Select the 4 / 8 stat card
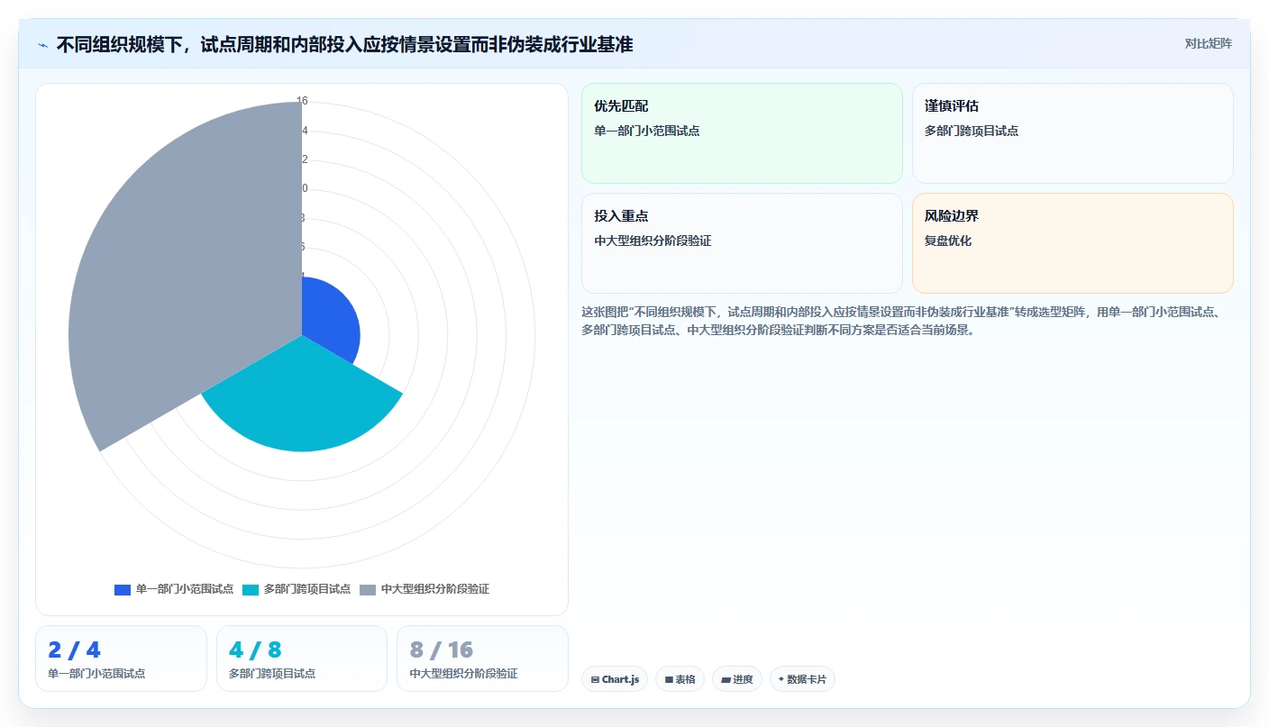This screenshot has height=727, width=1269. coord(302,659)
